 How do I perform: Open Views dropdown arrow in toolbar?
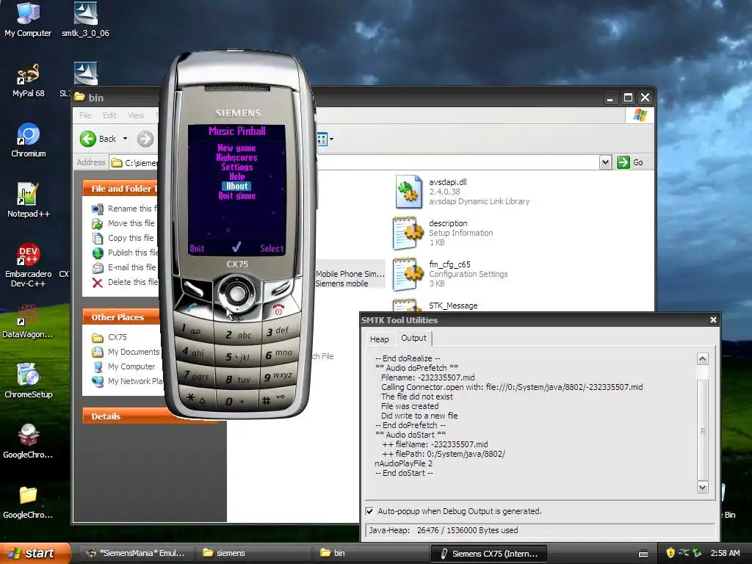[331, 139]
